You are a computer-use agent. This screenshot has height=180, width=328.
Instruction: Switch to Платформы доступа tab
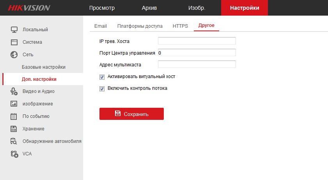point(140,26)
